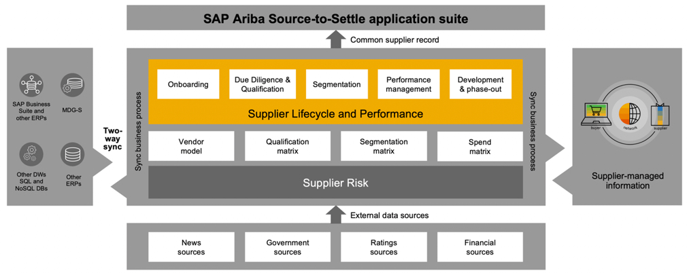Select the News sources box
Image resolution: width=689 pixels, height=273 pixels.
tap(192, 247)
